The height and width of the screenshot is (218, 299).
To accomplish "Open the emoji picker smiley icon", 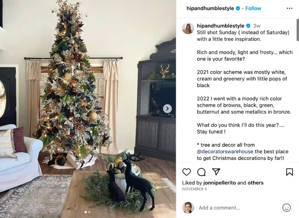I will click(x=286, y=208).
